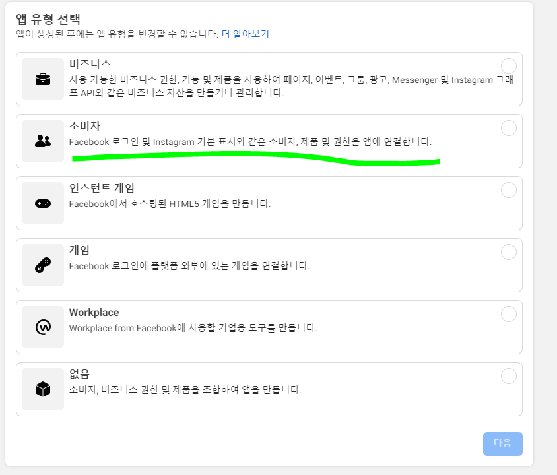Image resolution: width=557 pixels, height=475 pixels.
Task: Select the 비즈니스 radio button
Action: [x=508, y=66]
